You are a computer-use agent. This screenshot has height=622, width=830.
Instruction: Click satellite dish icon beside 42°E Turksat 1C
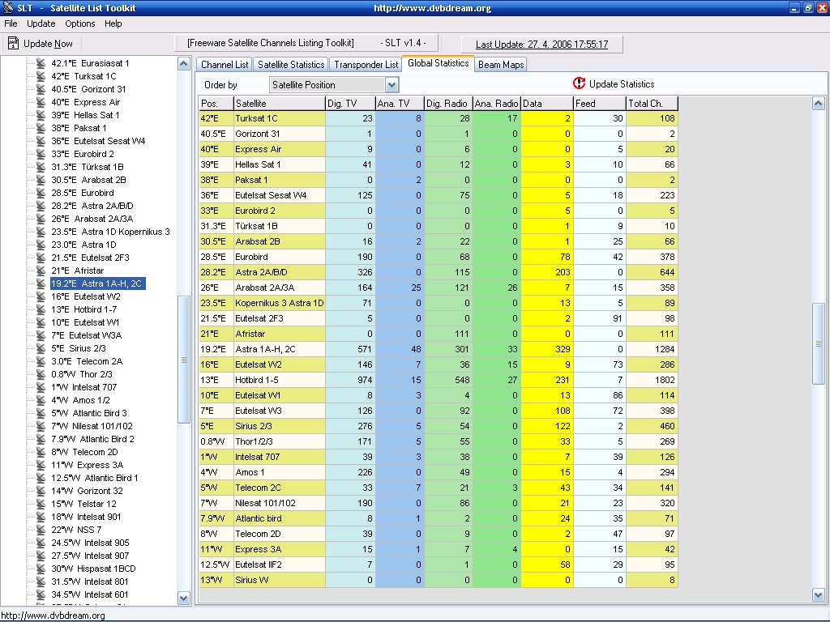(41, 76)
